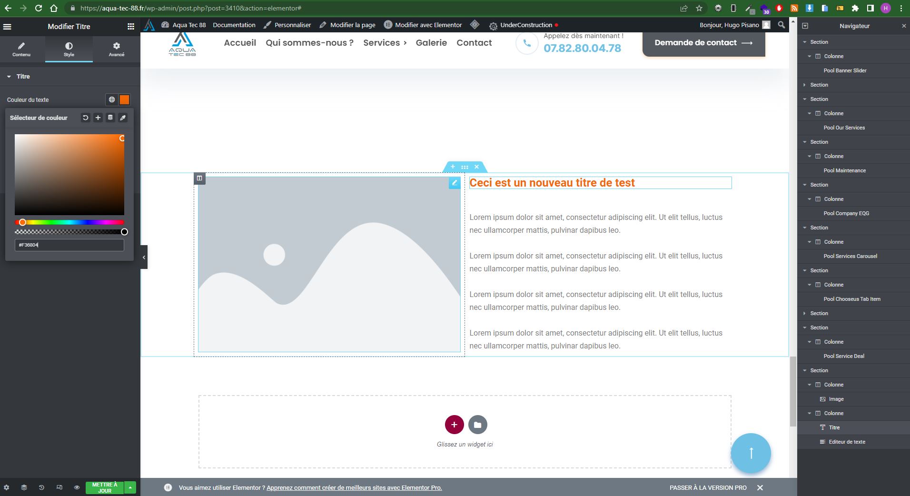
Task: Click the Mettre à jour button
Action: click(x=104, y=487)
